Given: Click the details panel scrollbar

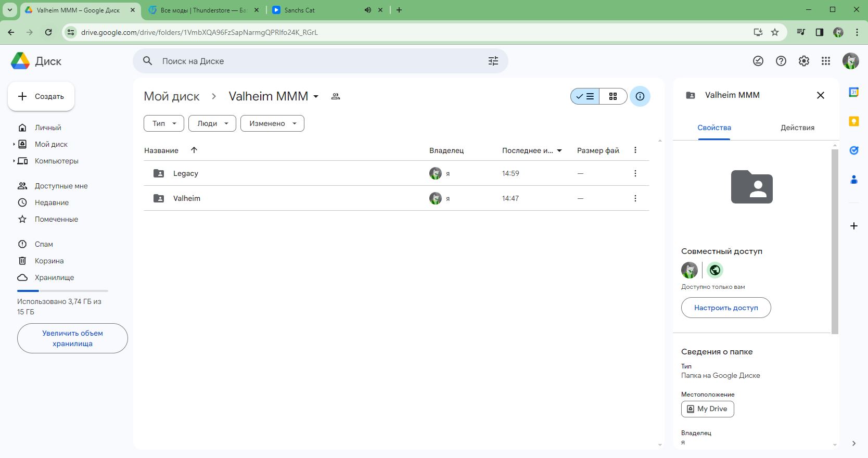Looking at the screenshot, I should (x=835, y=242).
